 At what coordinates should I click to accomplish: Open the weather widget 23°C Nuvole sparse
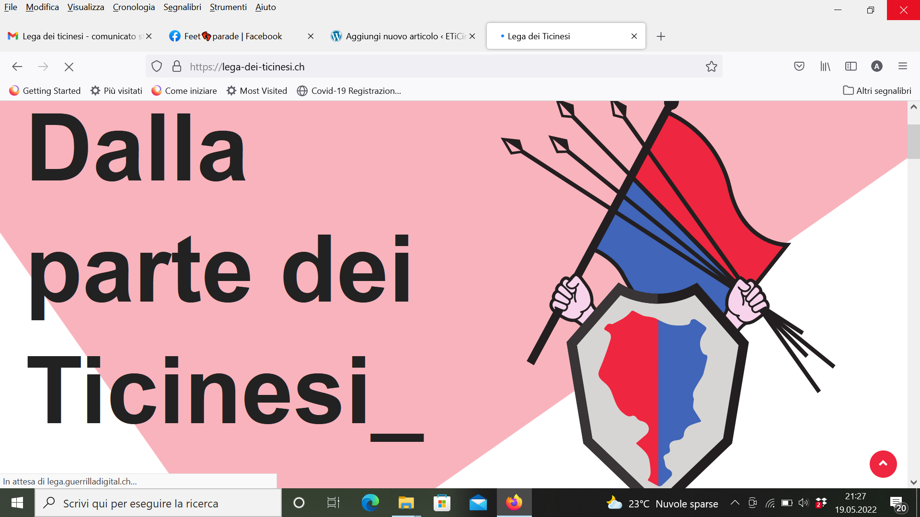pyautogui.click(x=662, y=504)
